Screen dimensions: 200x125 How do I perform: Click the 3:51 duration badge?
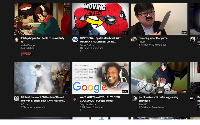(x=184, y=92)
